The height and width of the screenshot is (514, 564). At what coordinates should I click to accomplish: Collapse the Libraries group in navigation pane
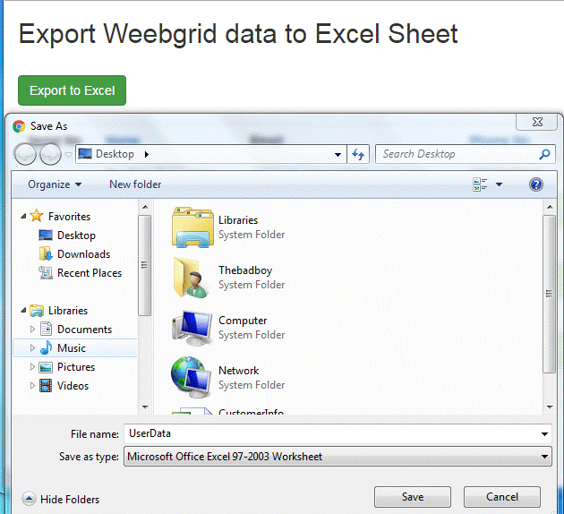click(23, 311)
